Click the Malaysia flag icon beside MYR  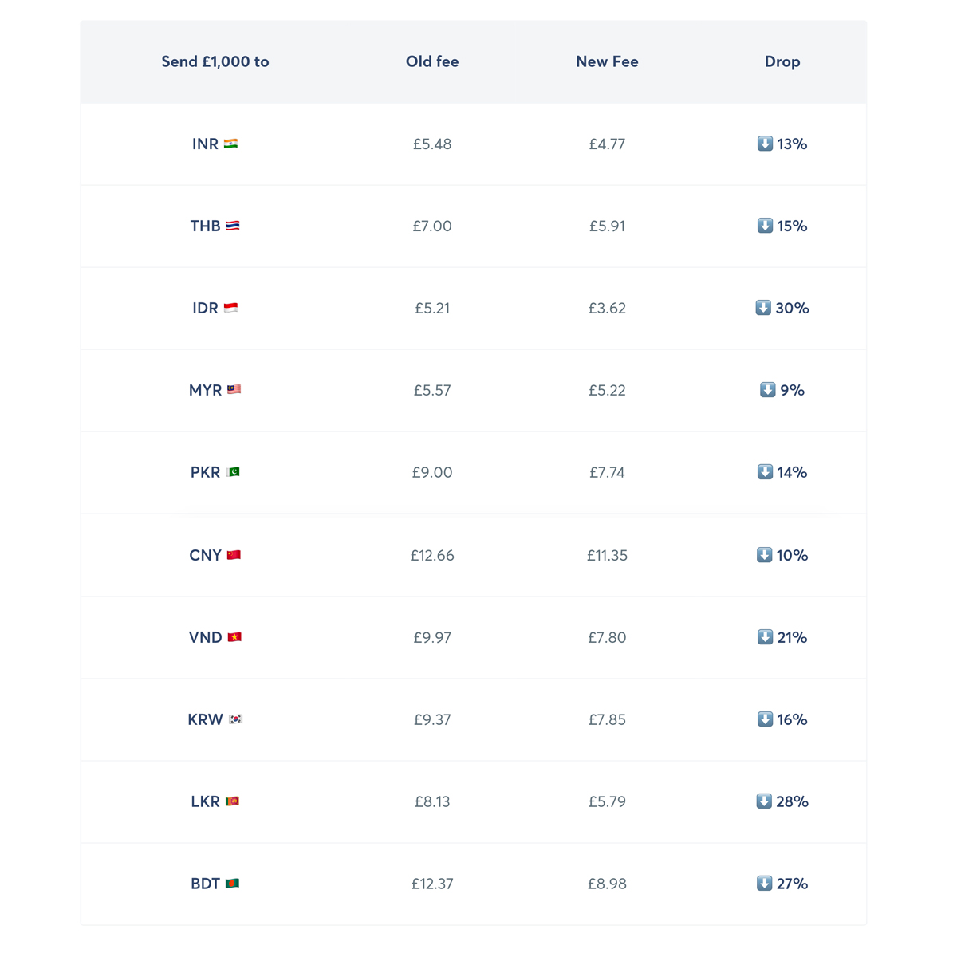[234, 390]
